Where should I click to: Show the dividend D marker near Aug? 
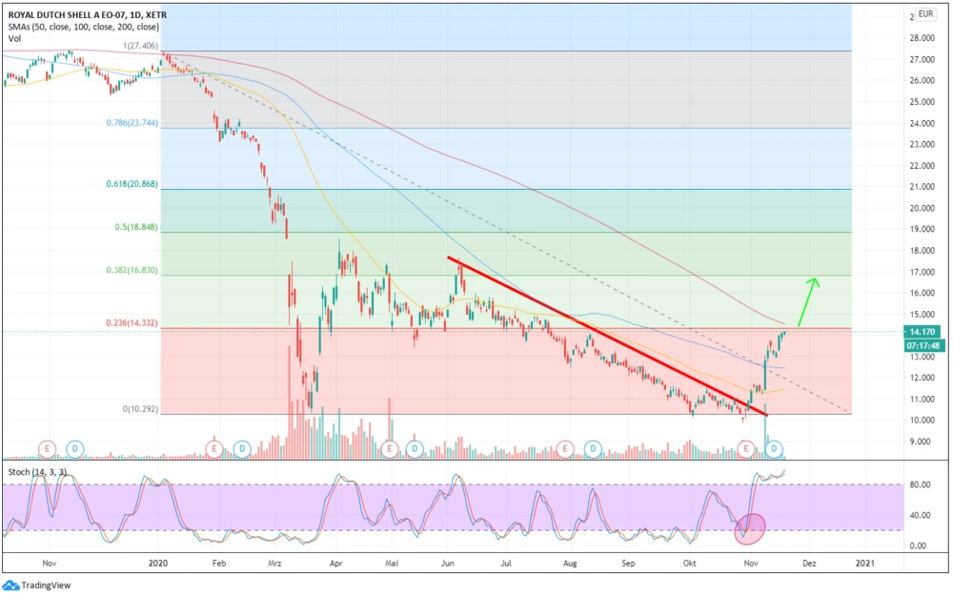[593, 449]
